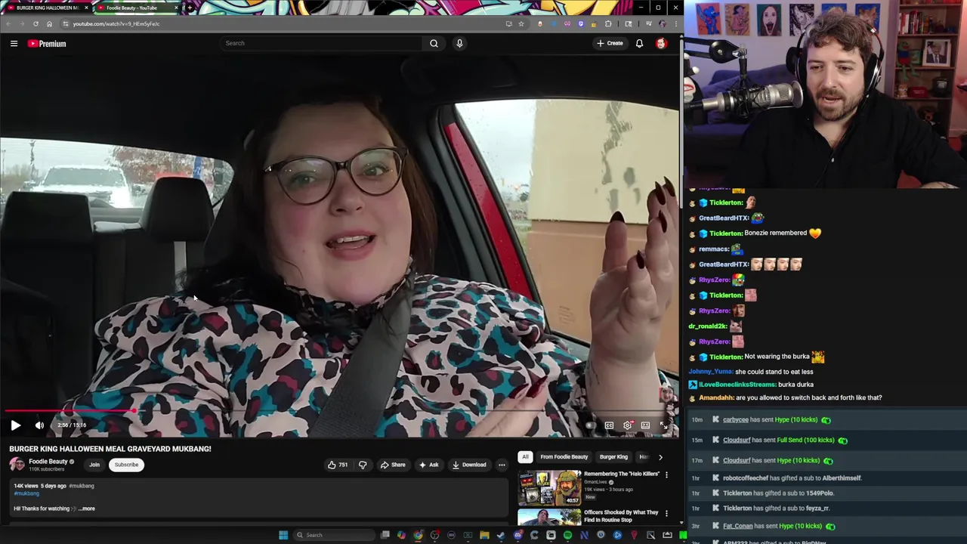Screen dimensions: 967x544
Task: Switch player to theater mode
Action: (x=645, y=425)
